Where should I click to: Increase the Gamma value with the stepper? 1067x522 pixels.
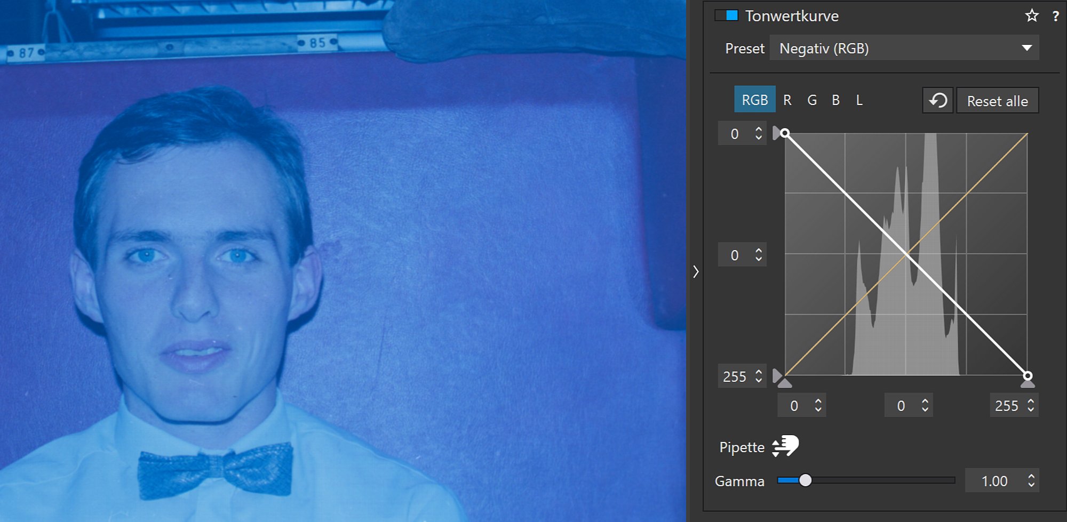[x=1031, y=477]
